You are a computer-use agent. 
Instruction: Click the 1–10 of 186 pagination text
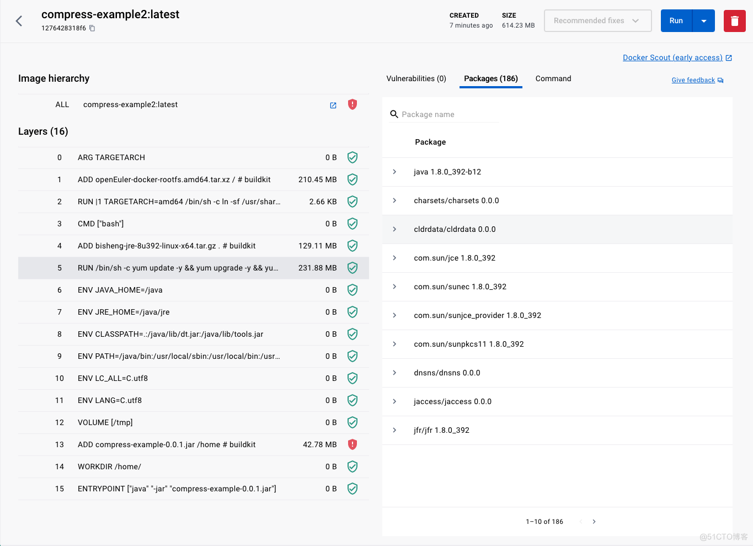(x=544, y=522)
